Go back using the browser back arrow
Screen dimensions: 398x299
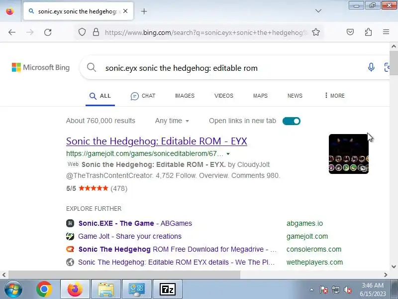12,32
